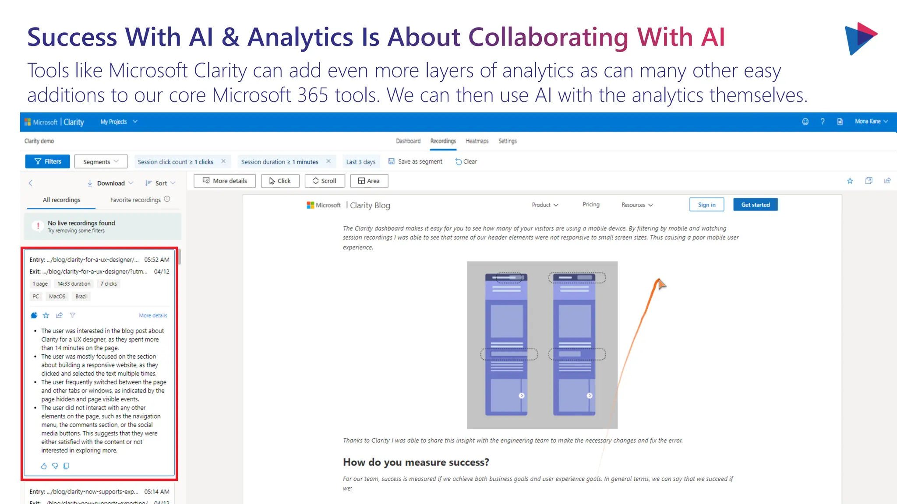Open the Download dropdown
Viewport: 897px width, 504px height.
(x=110, y=183)
